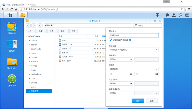Click the 重置 reset button

pos(151,101)
